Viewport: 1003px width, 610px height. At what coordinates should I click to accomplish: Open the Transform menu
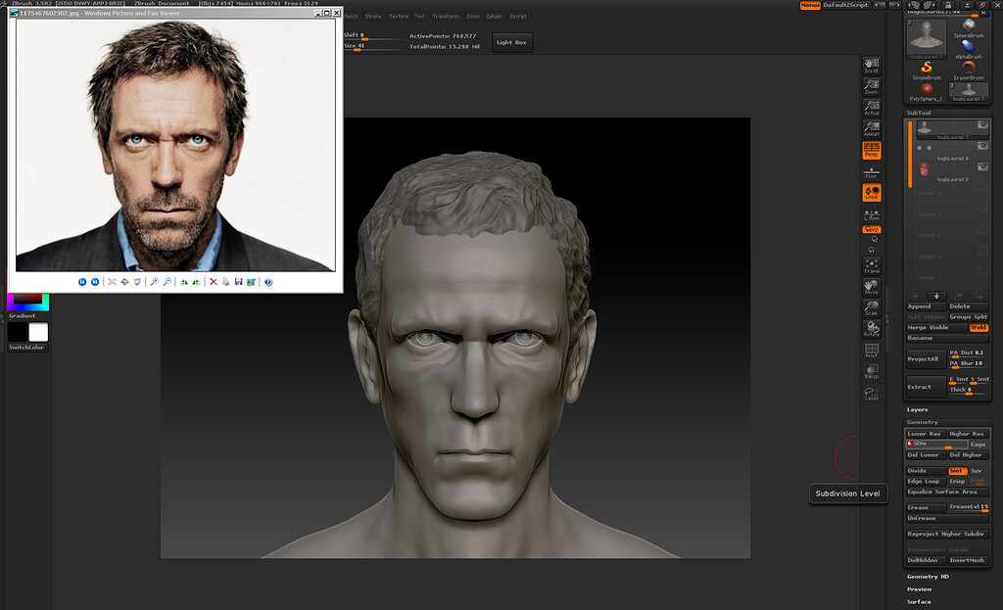click(446, 16)
